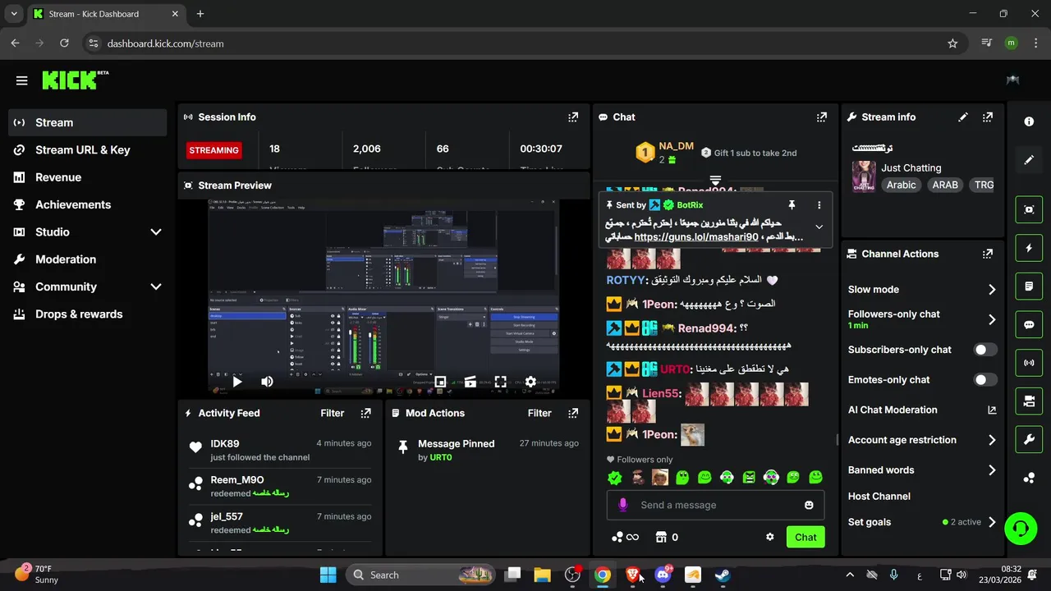This screenshot has width=1051, height=591.
Task: Pop out the Session Info panel
Action: point(573,117)
